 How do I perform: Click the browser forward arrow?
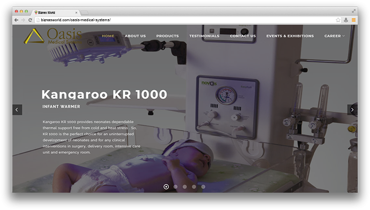pos(23,20)
